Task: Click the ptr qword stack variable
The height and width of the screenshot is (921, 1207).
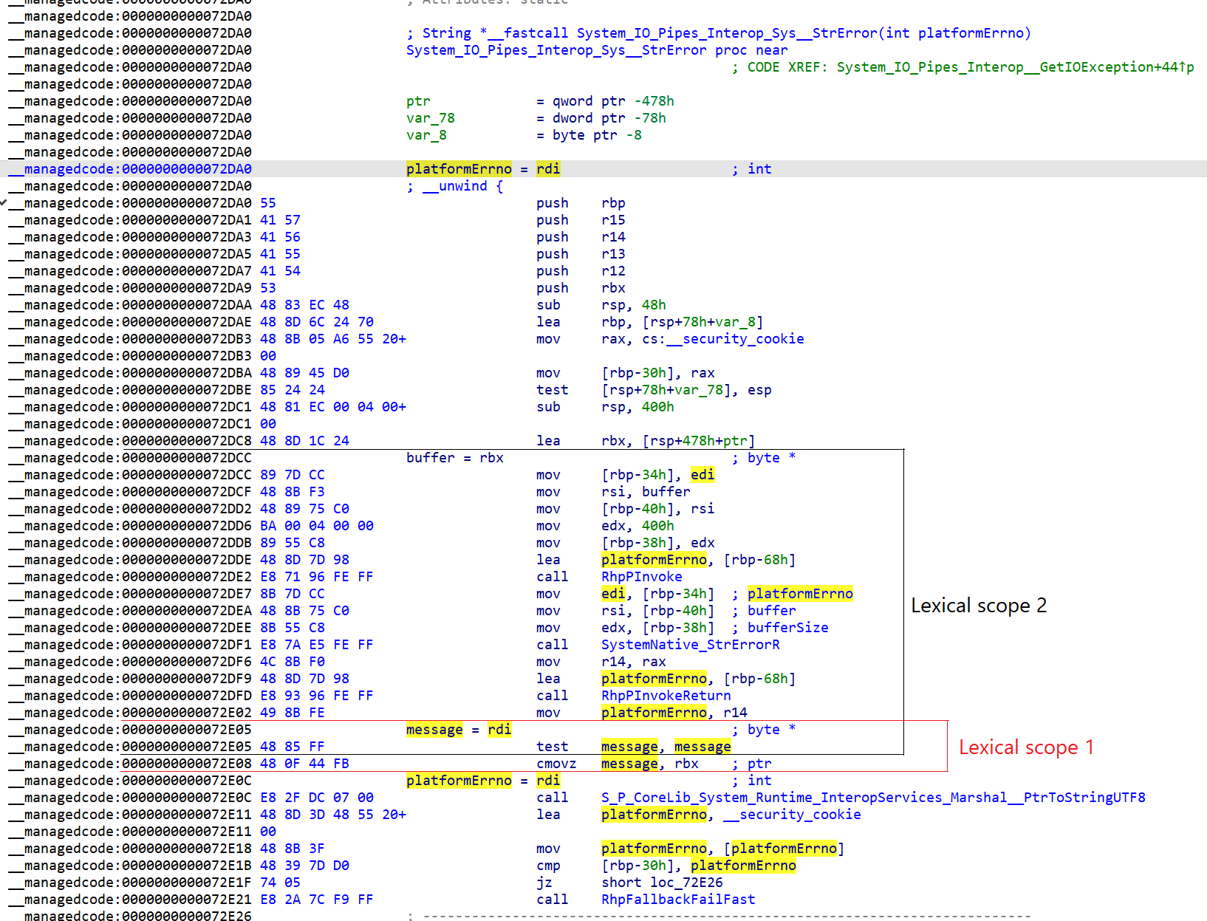Action: click(x=417, y=100)
